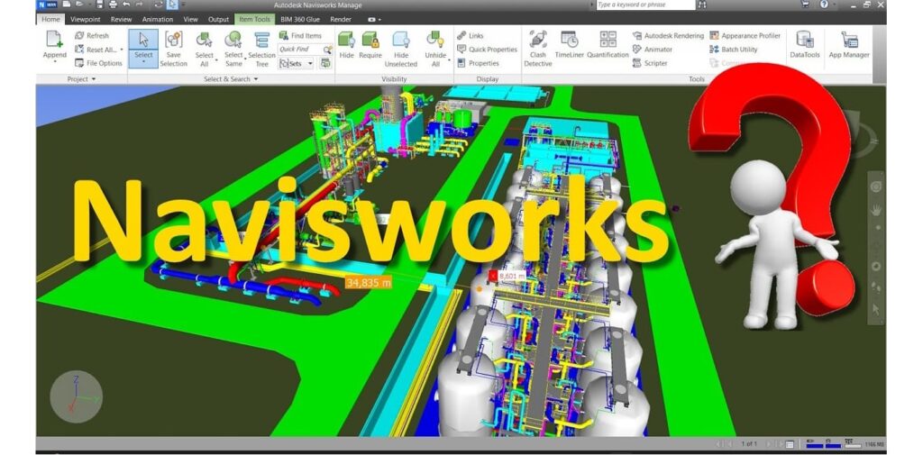Click the Autodesk App Store cart icon

point(805,5)
